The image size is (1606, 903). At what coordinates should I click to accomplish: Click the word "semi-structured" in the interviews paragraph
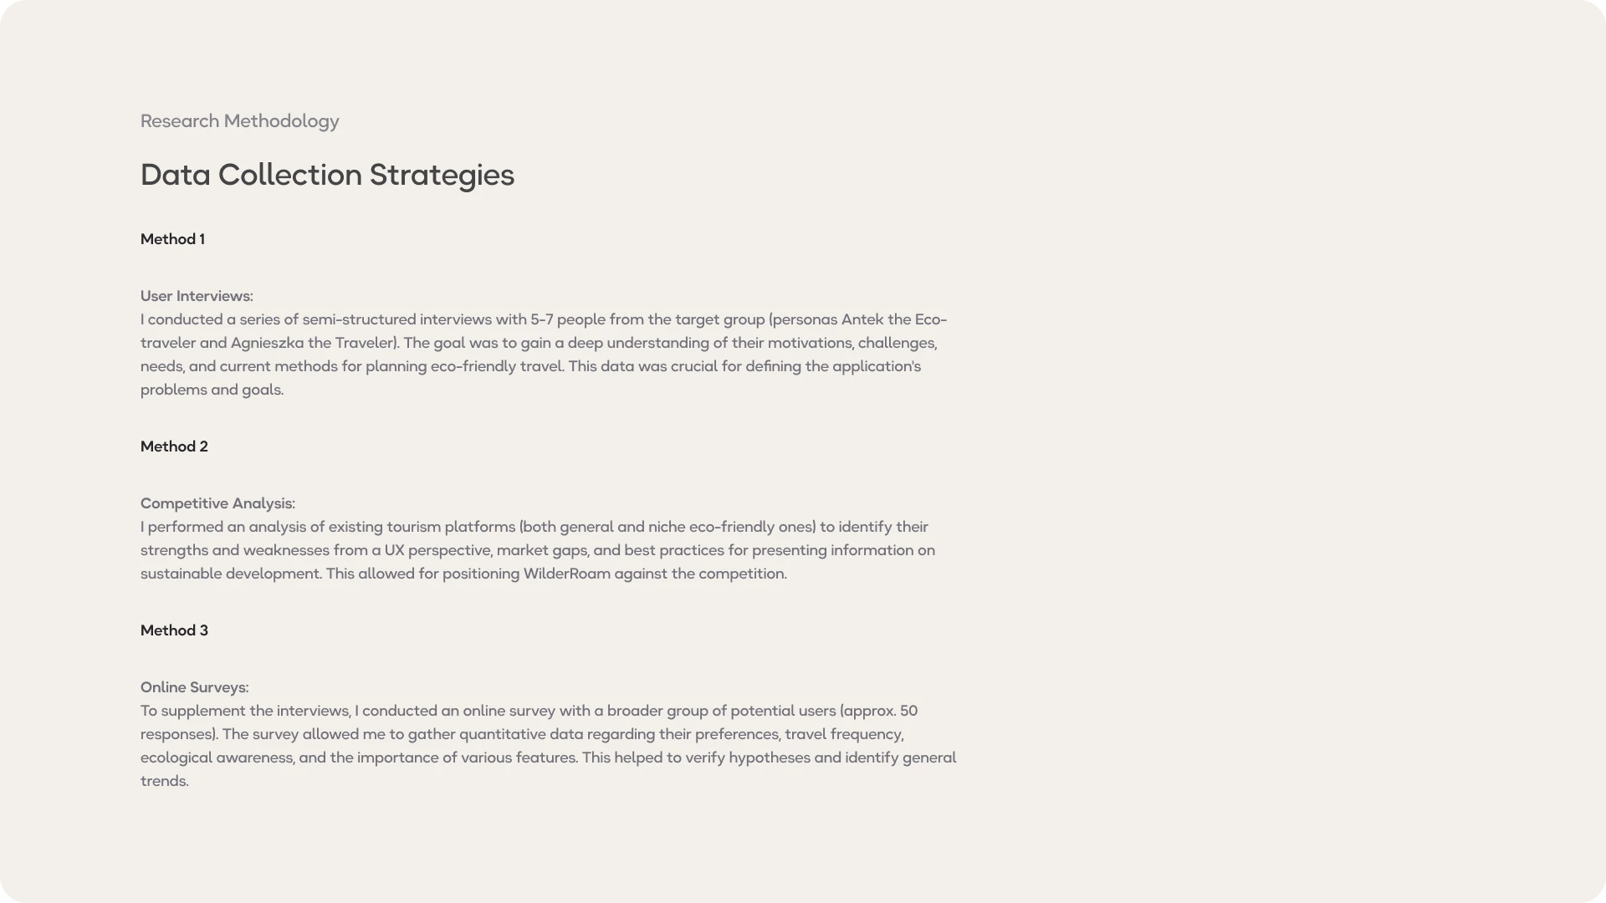(x=359, y=319)
